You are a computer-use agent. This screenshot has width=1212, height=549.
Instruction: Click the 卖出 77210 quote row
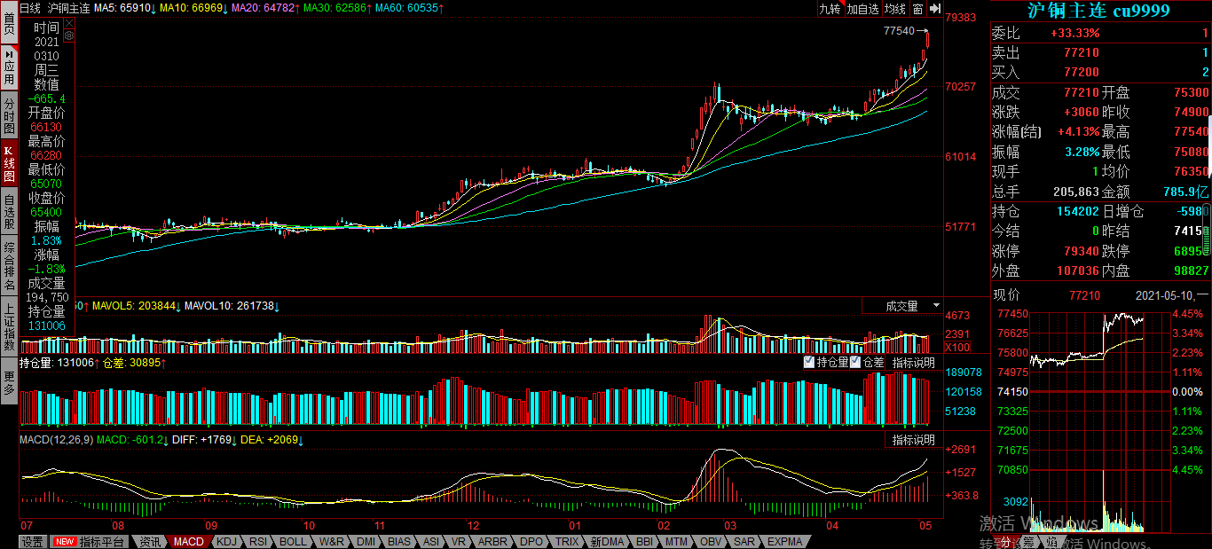1100,52
